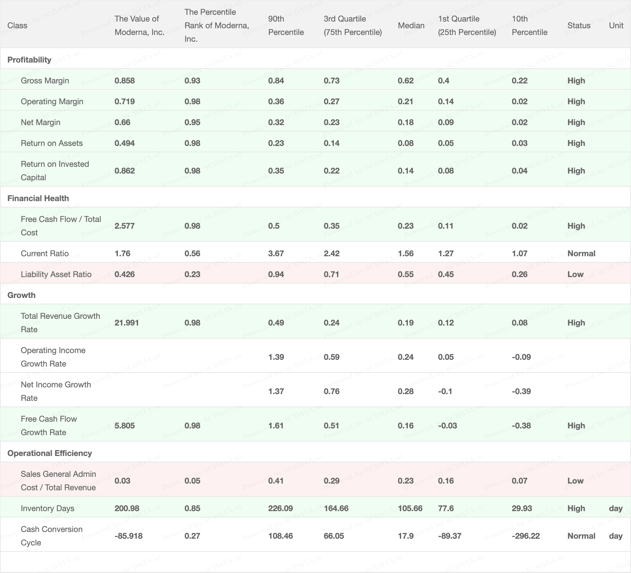Click the Cash Conversion Cycle row label
Screen dimensions: 631x573
tap(51, 536)
